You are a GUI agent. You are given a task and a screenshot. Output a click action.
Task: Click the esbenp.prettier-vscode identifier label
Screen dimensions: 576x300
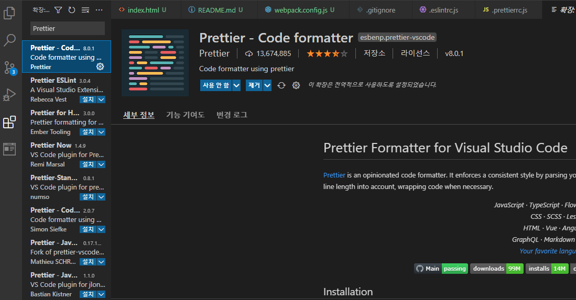pos(397,37)
